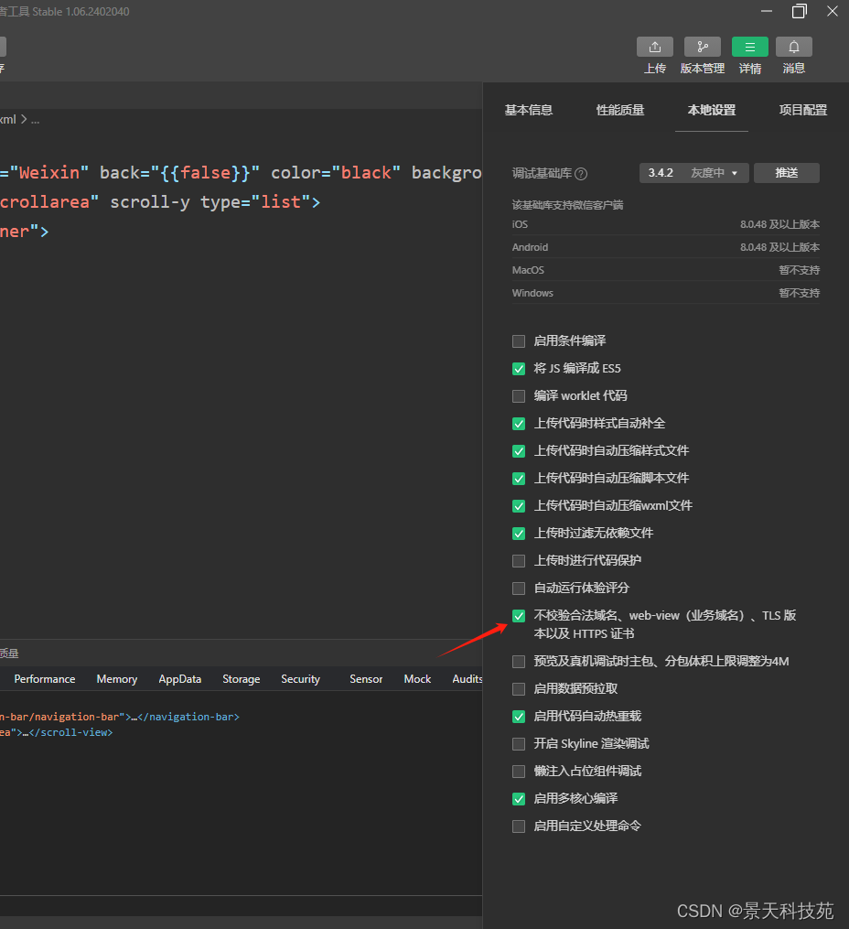Select the Mock tab
Screen dimensions: 849x929
point(417,679)
